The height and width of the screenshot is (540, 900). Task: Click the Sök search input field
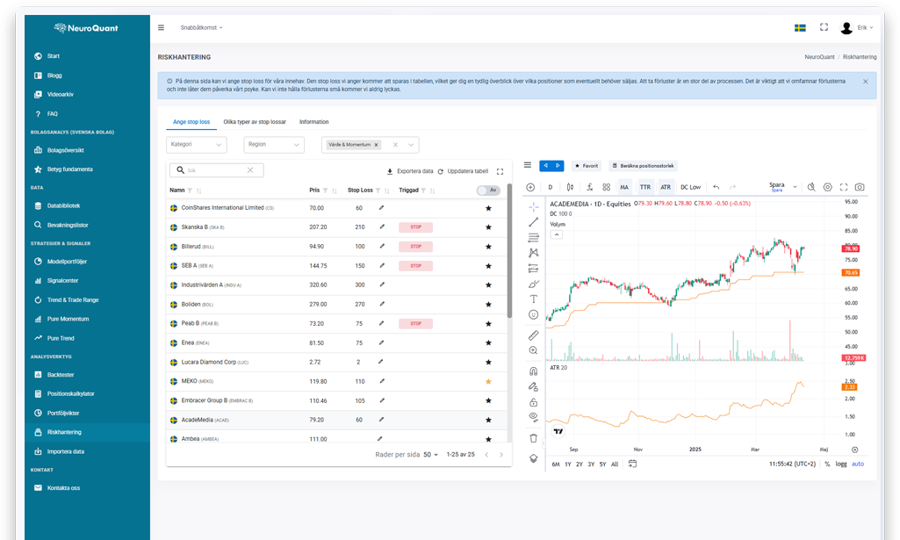click(x=214, y=170)
